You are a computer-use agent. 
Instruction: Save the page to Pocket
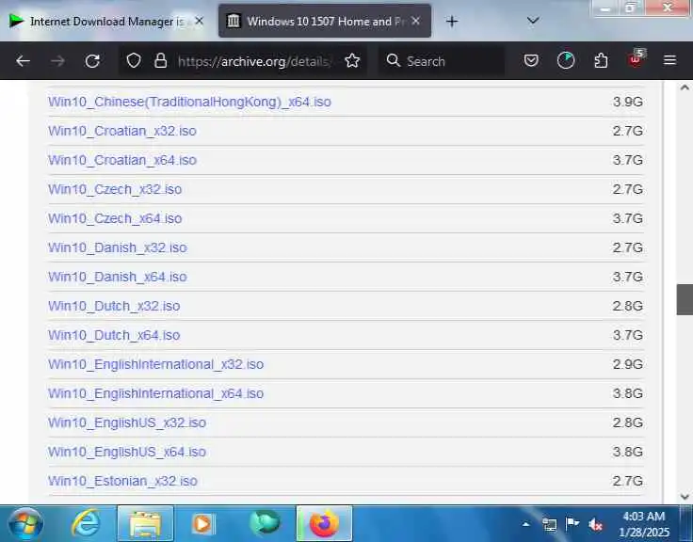[531, 60]
